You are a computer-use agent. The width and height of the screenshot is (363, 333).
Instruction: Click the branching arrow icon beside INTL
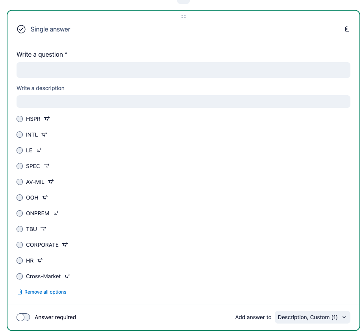pyautogui.click(x=44, y=135)
